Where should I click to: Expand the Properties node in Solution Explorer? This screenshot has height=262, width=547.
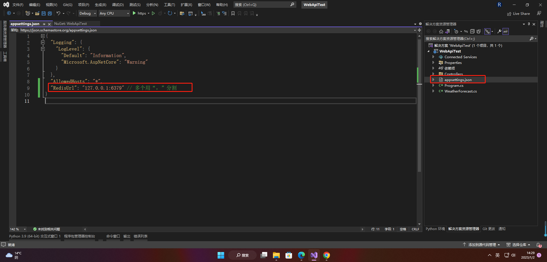click(433, 63)
